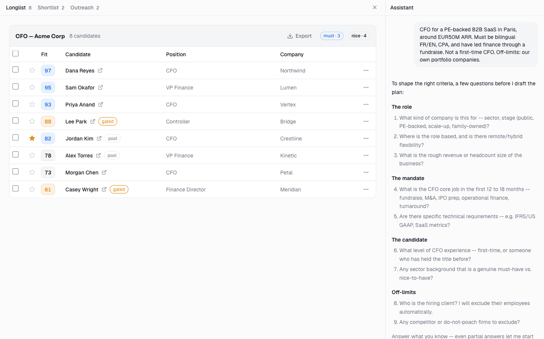The image size is (544, 339).
Task: Switch to the Shortlist tab
Action: (x=51, y=8)
